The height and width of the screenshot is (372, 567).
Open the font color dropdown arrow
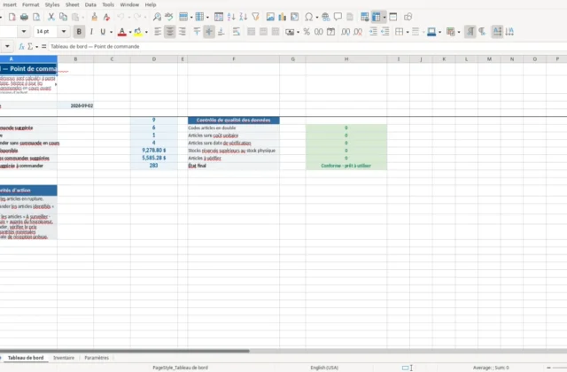(x=130, y=32)
